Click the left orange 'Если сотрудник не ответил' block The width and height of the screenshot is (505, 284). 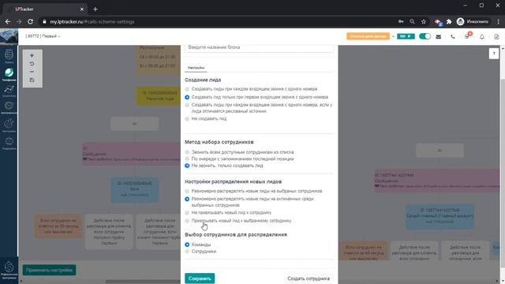pos(58,226)
